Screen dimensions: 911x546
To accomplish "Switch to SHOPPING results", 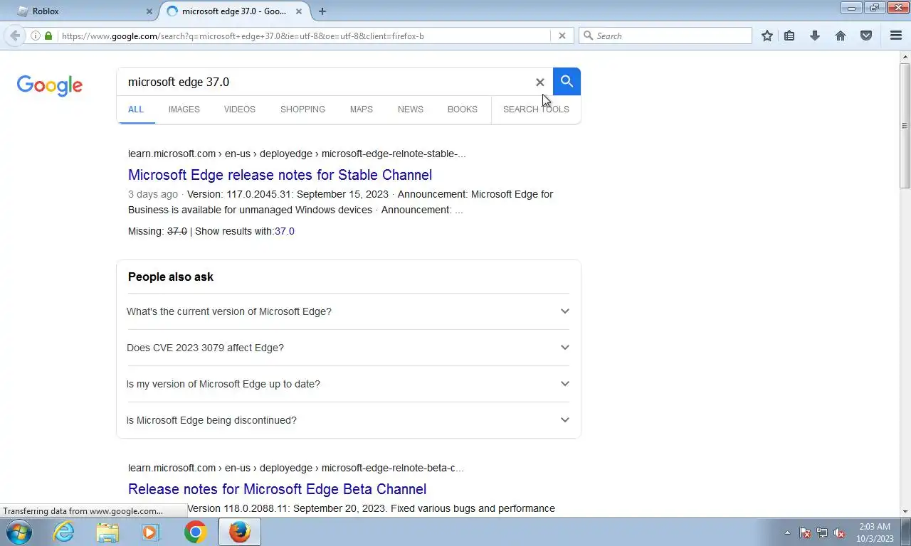I will (x=302, y=109).
